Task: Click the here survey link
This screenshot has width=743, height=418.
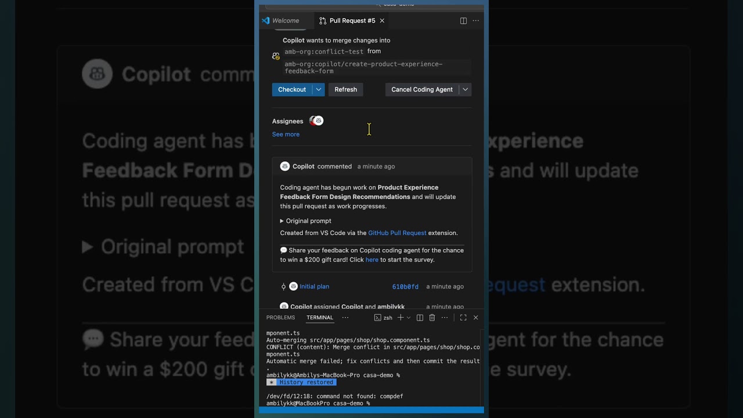Action: 372,260
